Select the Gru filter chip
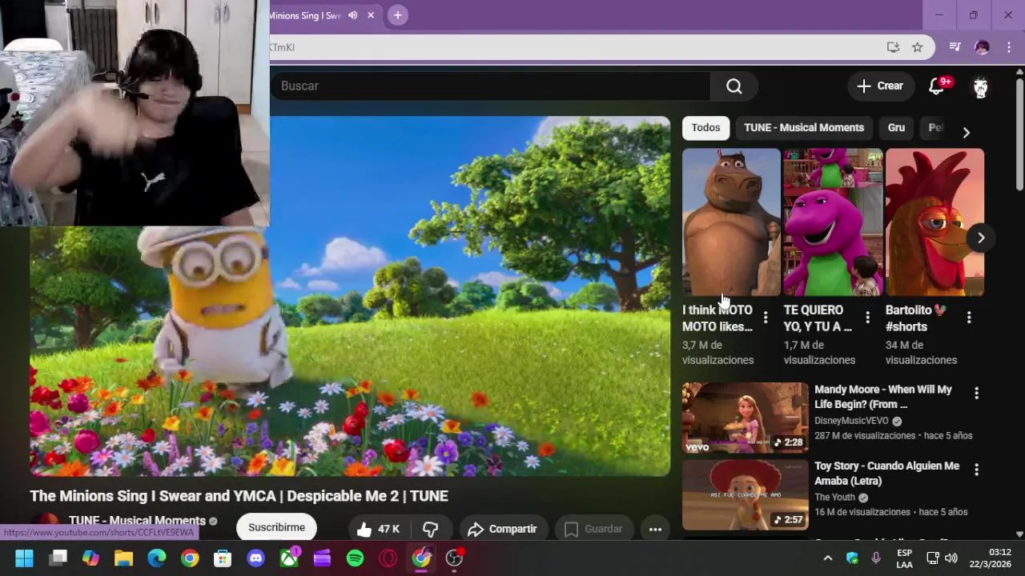 point(896,128)
